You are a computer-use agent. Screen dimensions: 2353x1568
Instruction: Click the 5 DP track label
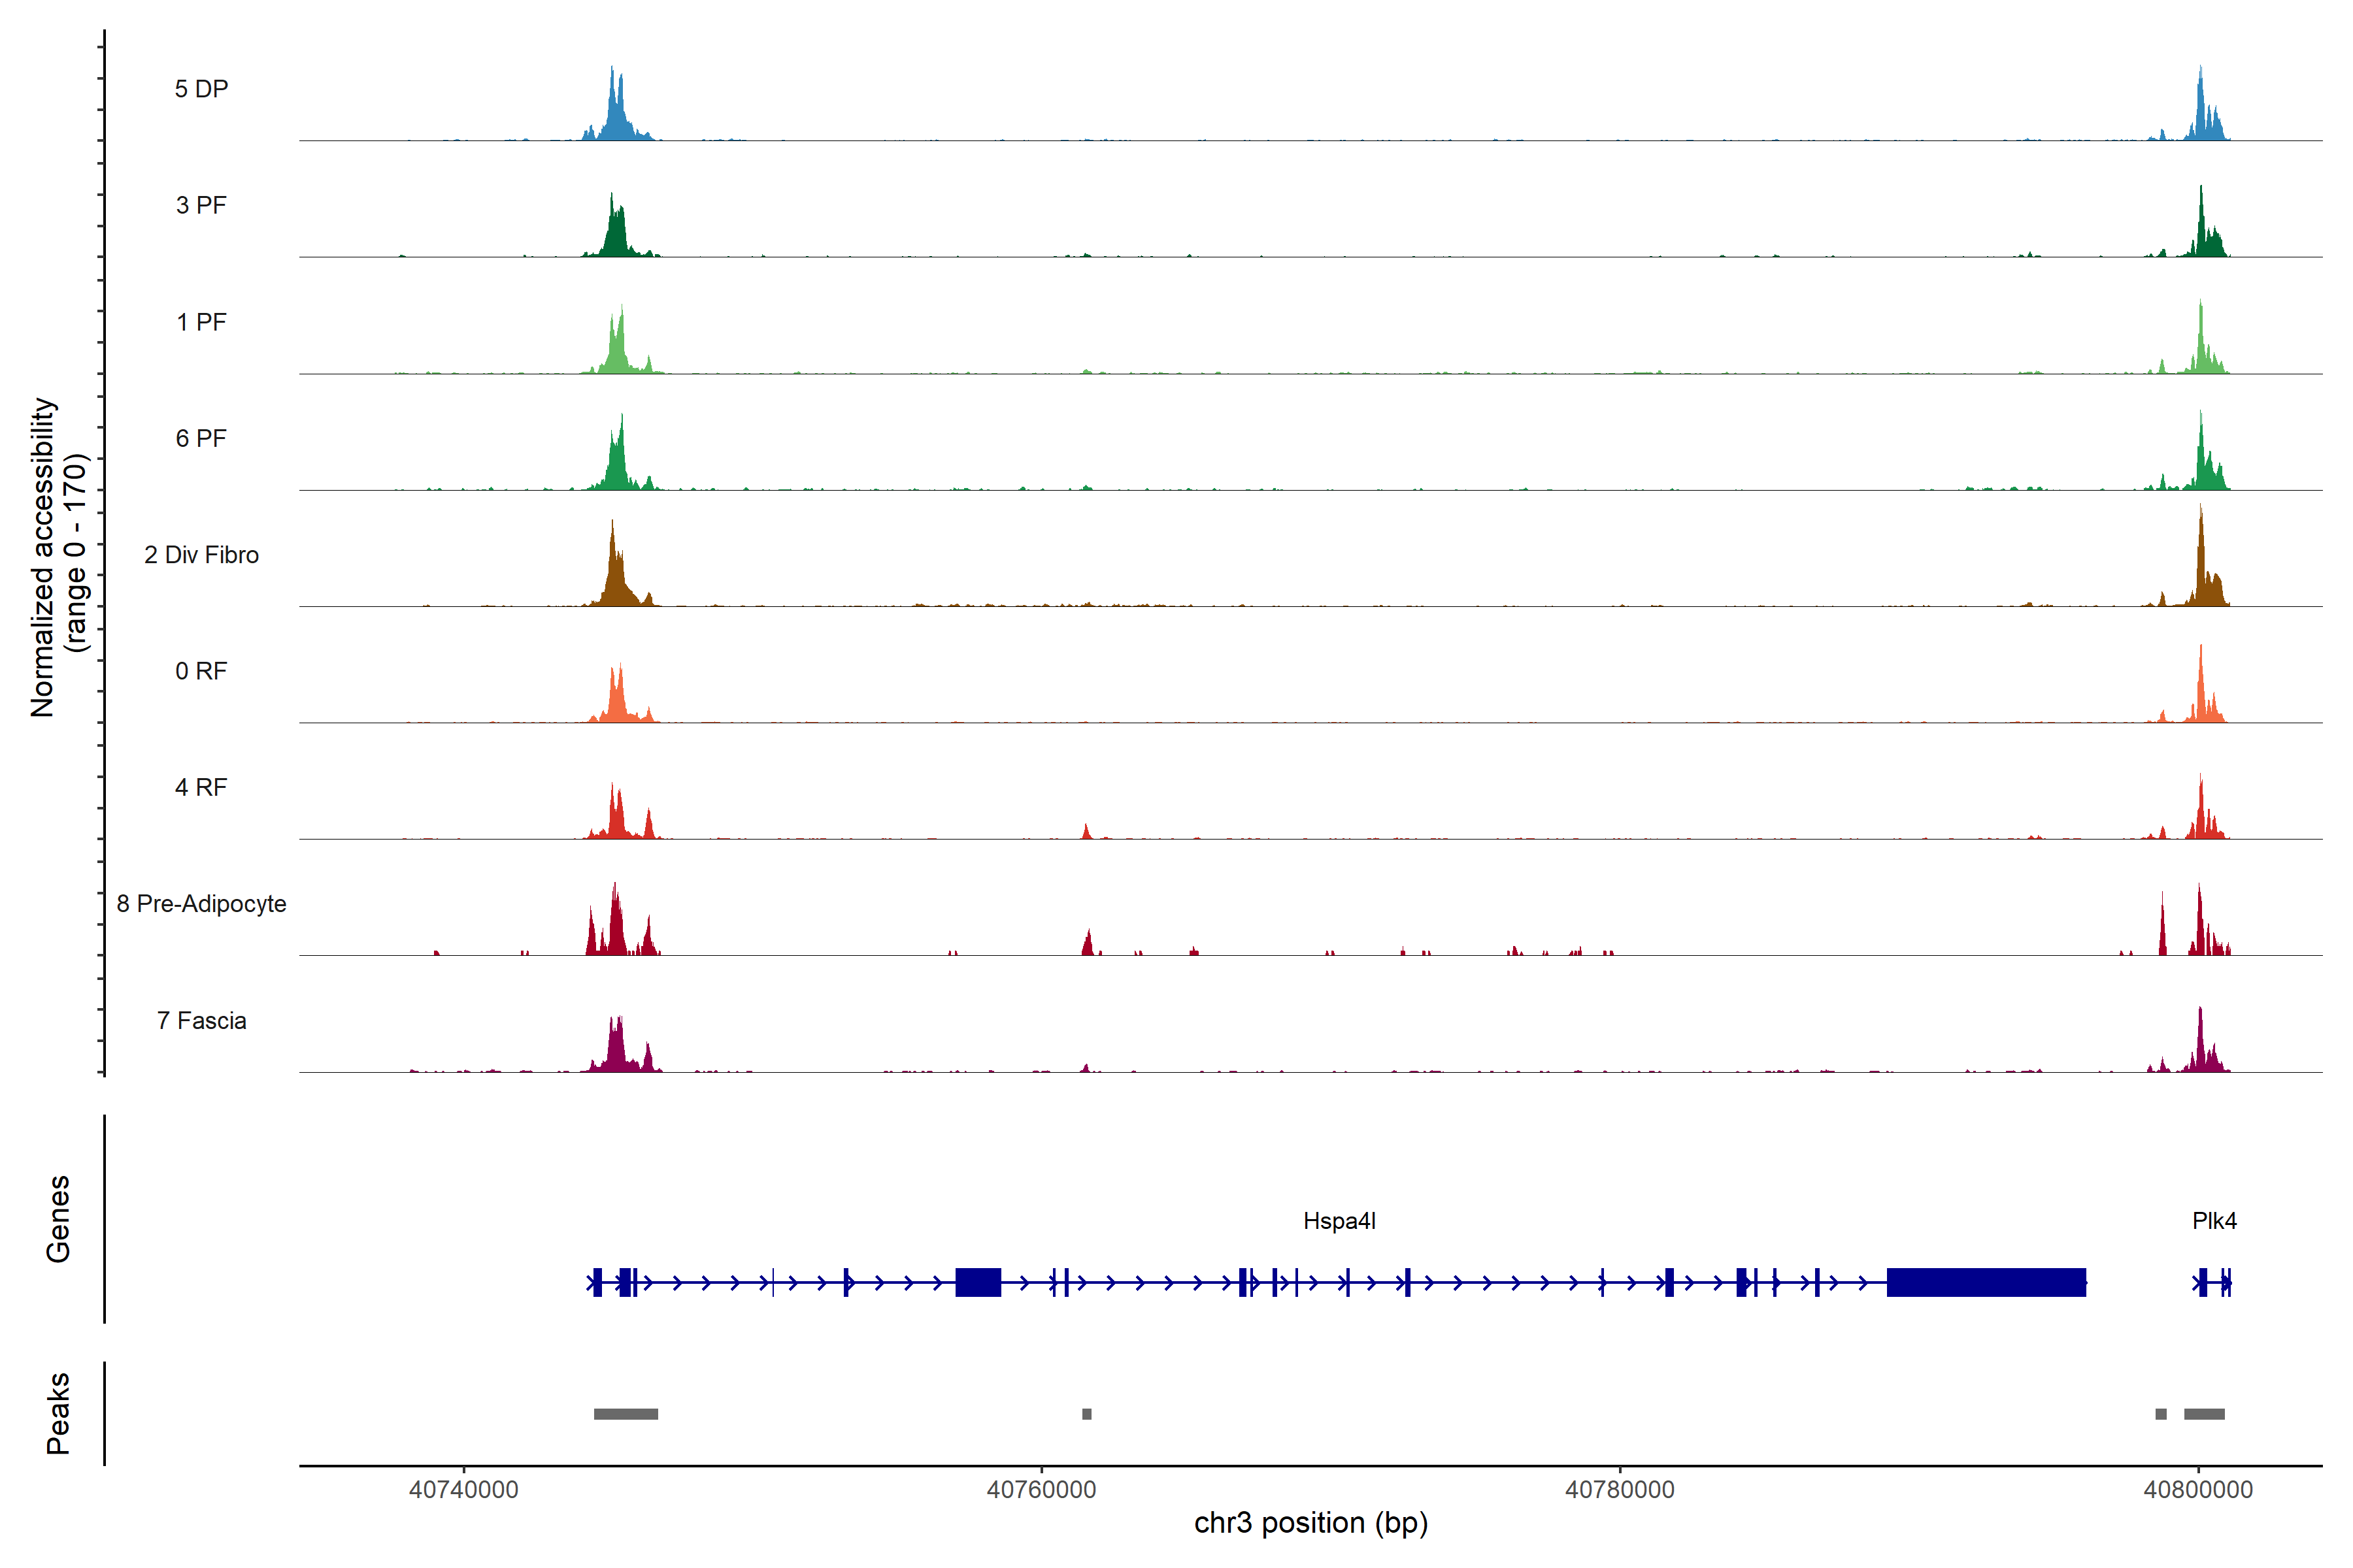(x=201, y=89)
